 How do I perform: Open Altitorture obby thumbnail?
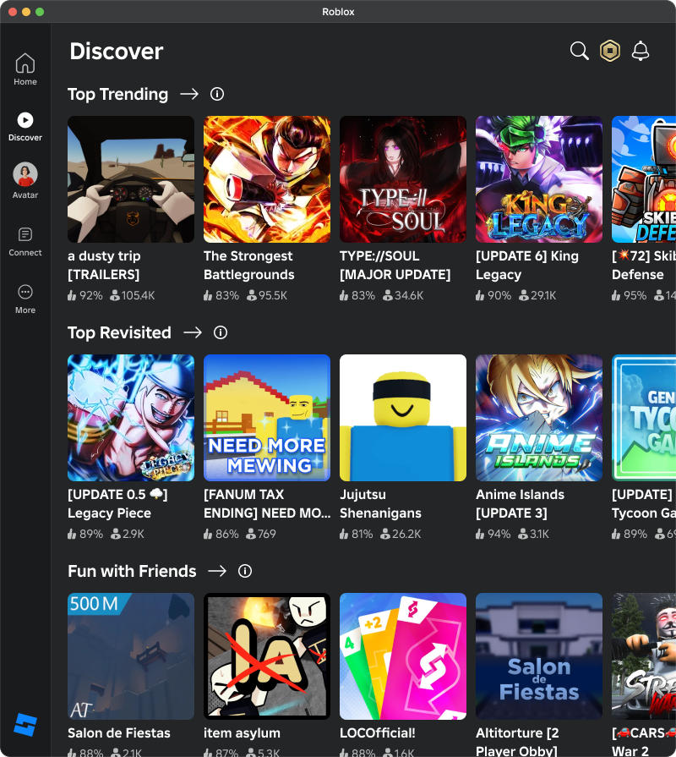[538, 656]
